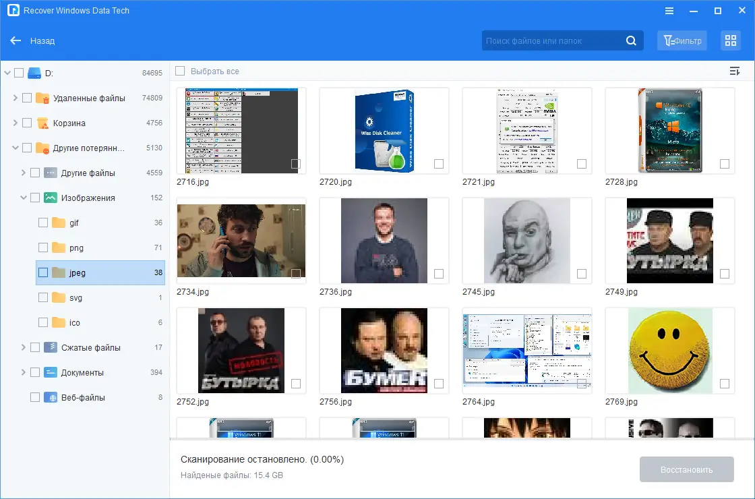Click the Удаленные файлы folder icon
The image size is (755, 499).
coord(43,98)
